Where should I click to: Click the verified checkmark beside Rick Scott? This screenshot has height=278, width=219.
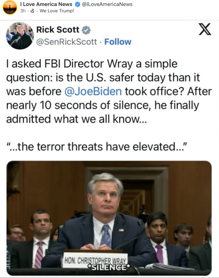87,30
